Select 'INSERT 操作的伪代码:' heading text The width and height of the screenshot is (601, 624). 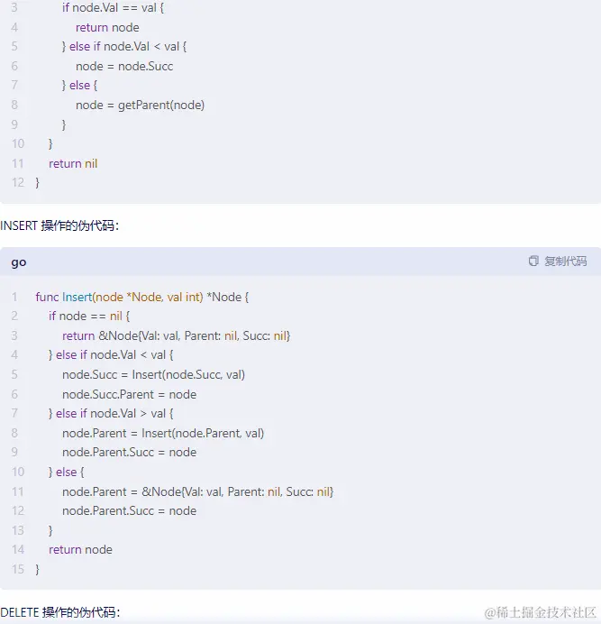(x=59, y=226)
